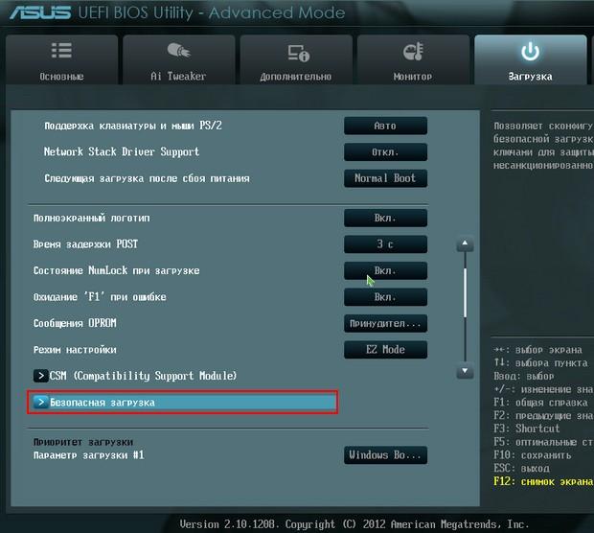Click arrow icon beside CSM entry

tap(40, 376)
